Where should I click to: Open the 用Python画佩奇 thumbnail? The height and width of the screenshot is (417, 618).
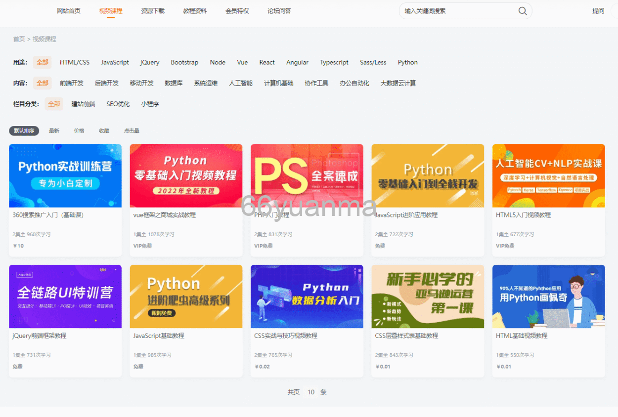click(549, 296)
